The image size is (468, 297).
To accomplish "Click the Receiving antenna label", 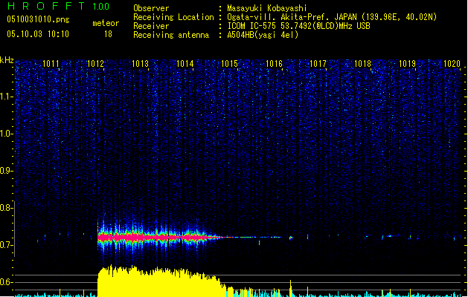I will coord(171,35).
